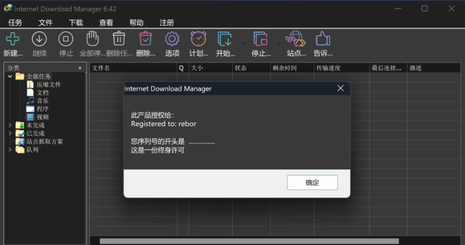
Task: Select 已完成 folder
Action: [x=35, y=133]
